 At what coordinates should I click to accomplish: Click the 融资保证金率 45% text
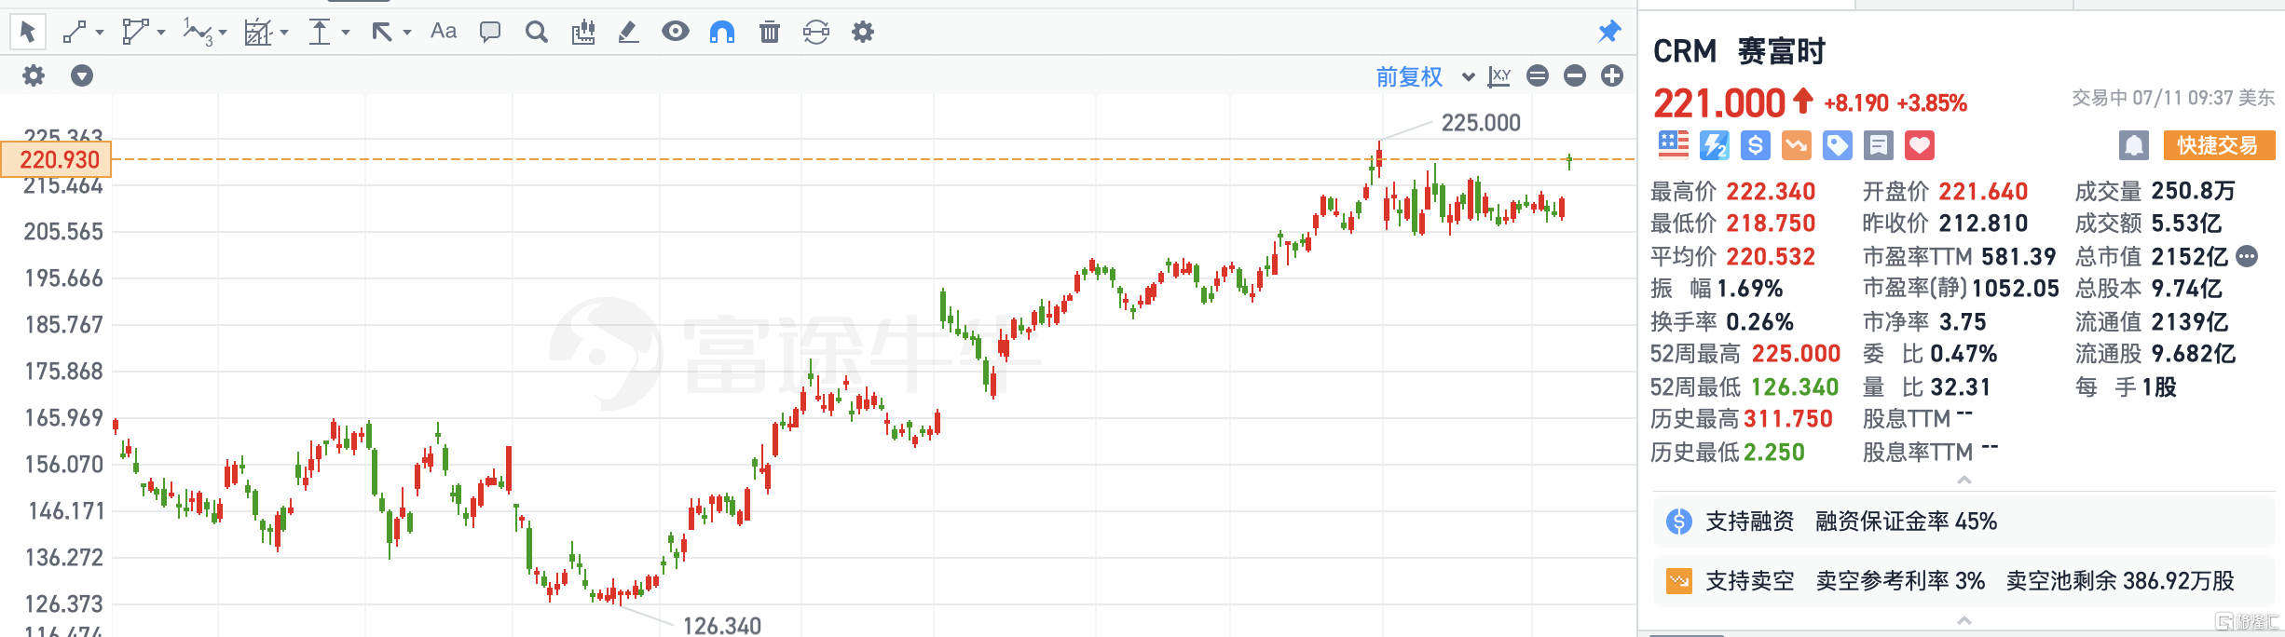tap(1906, 522)
